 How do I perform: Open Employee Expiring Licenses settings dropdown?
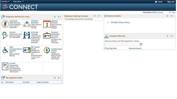click(x=99, y=16)
